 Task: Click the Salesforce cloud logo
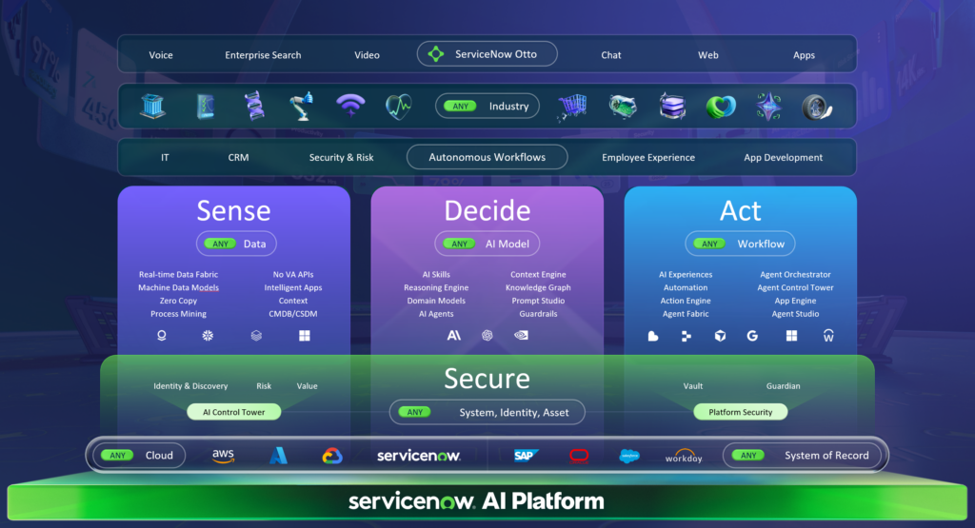tap(629, 456)
